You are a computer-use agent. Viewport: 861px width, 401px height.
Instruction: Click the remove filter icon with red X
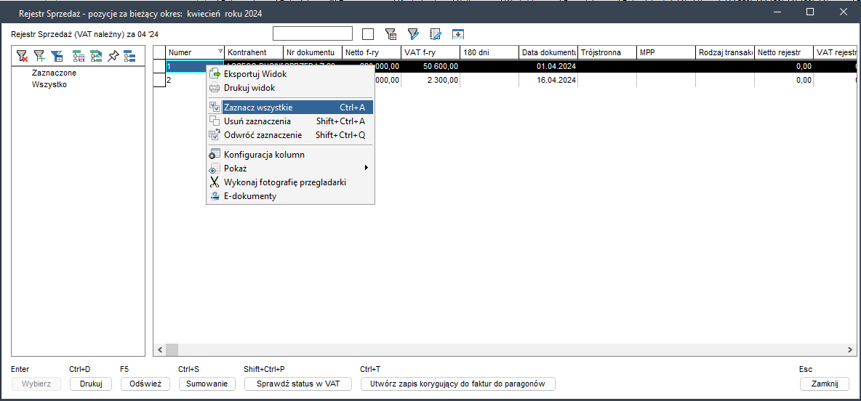pos(22,55)
